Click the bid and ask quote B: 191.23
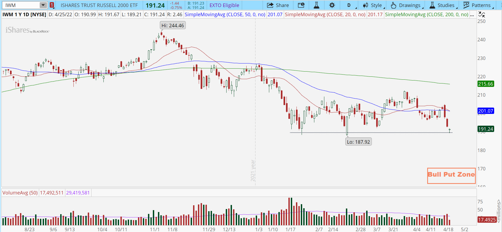 point(196,3)
